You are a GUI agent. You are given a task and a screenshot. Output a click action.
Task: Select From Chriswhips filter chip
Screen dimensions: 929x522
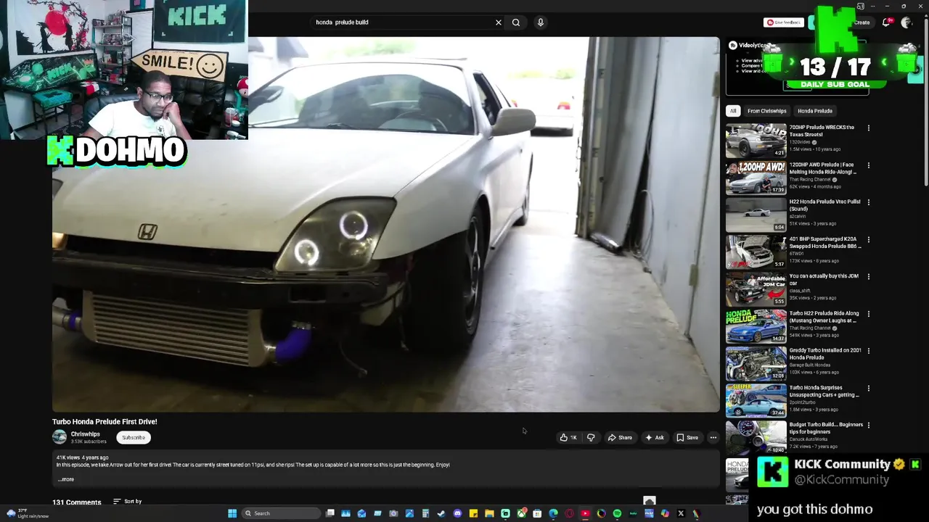[767, 111]
